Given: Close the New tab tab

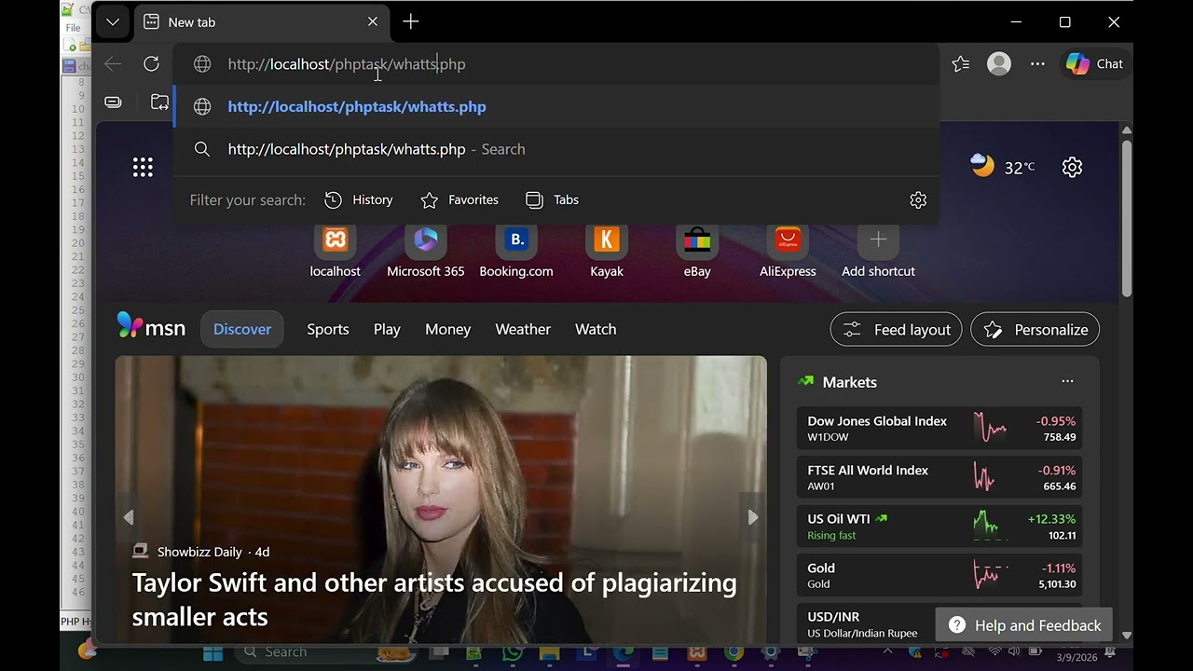Looking at the screenshot, I should [x=373, y=21].
